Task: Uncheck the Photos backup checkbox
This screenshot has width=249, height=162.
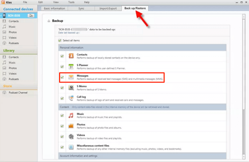Action: 62,126
